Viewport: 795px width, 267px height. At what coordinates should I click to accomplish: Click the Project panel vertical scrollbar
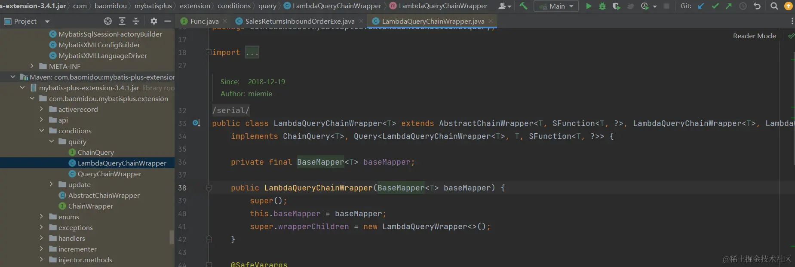(172, 237)
